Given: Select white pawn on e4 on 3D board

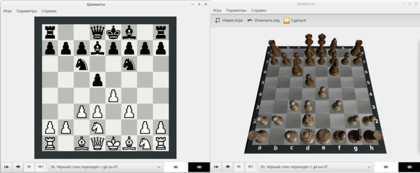Looking at the screenshot, I should [322, 92].
